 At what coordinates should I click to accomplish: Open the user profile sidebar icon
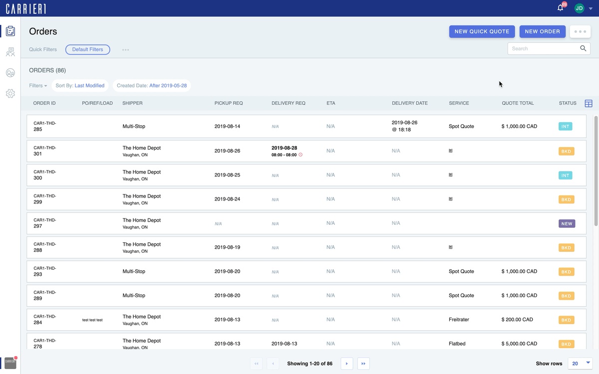pos(10,73)
